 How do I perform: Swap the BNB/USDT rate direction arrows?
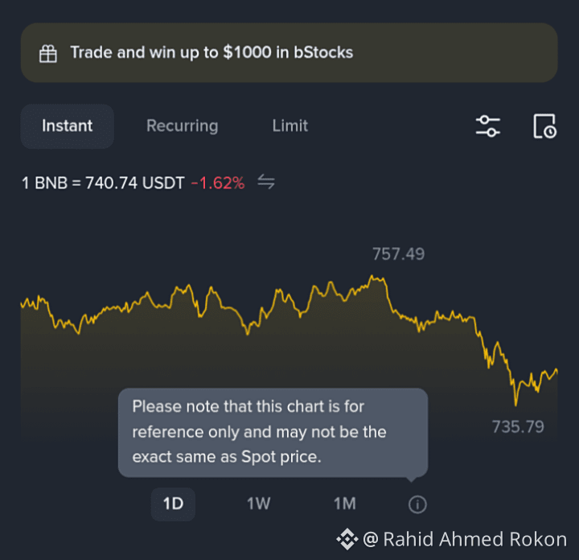tap(266, 182)
